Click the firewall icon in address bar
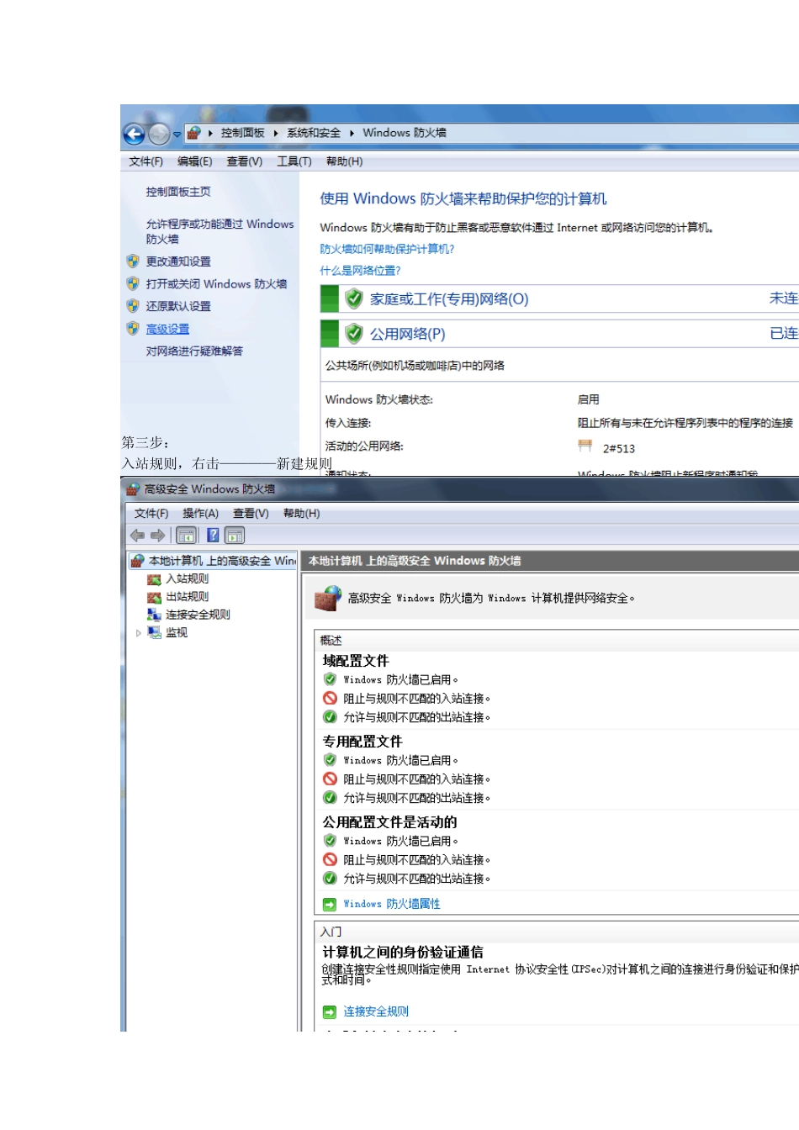This screenshot has height=1130, width=799. tap(194, 133)
